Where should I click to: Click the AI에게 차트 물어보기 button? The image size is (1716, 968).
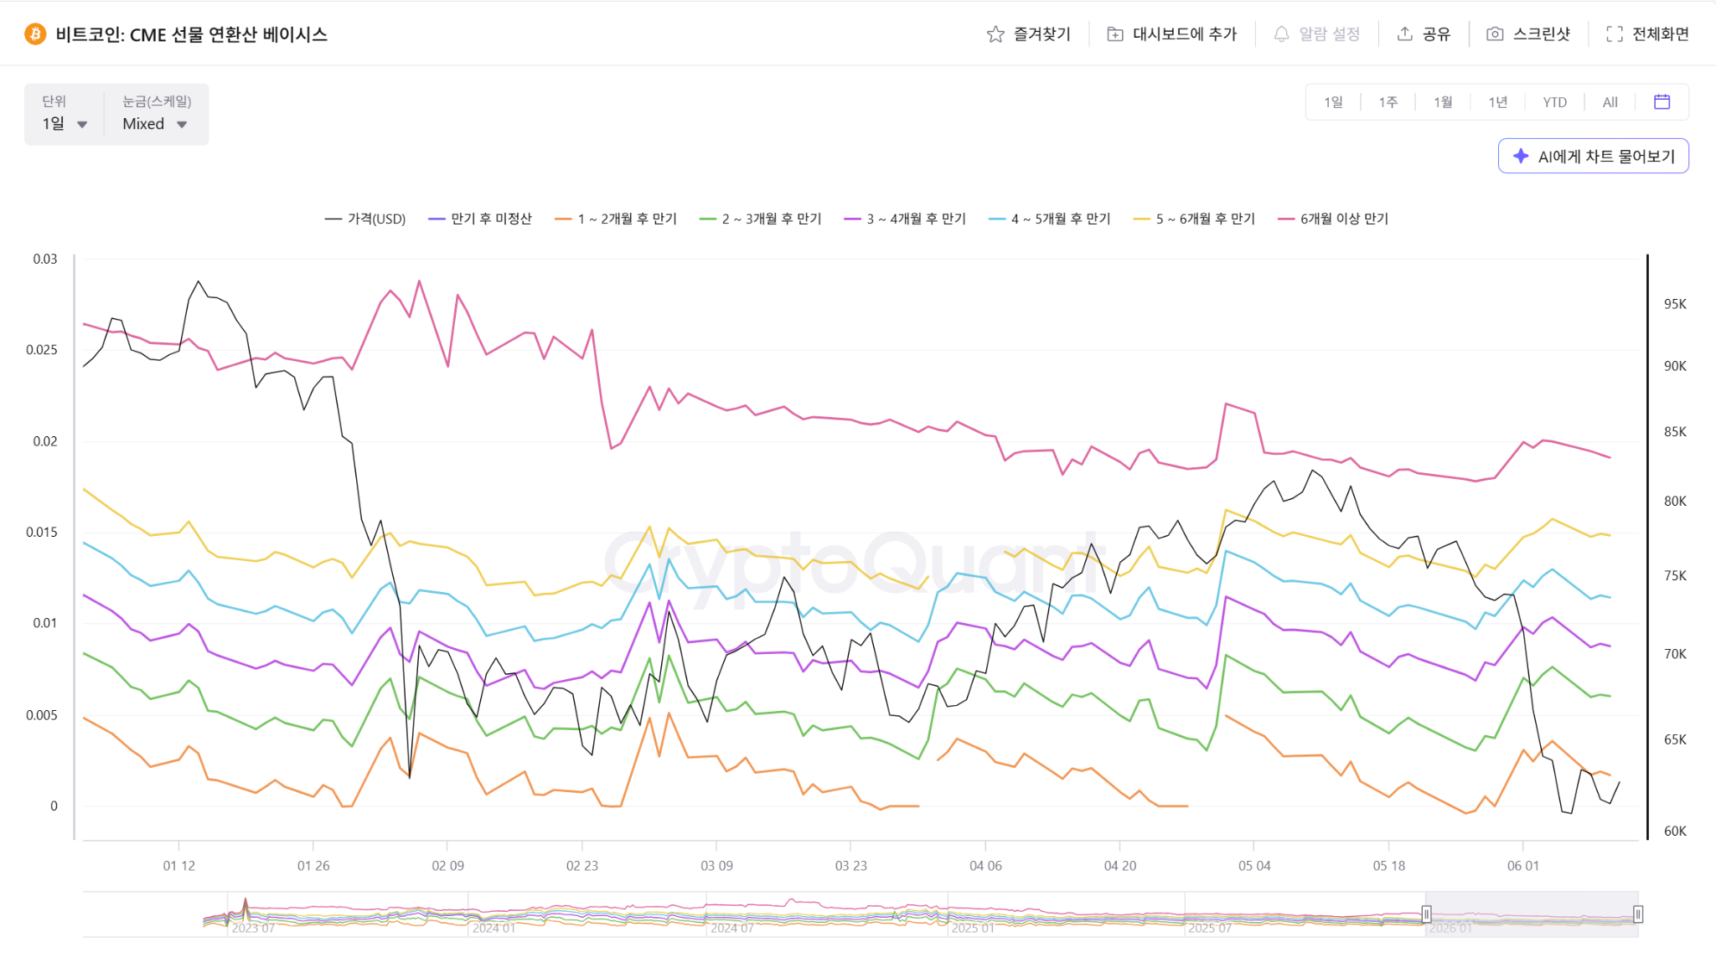pyautogui.click(x=1594, y=156)
